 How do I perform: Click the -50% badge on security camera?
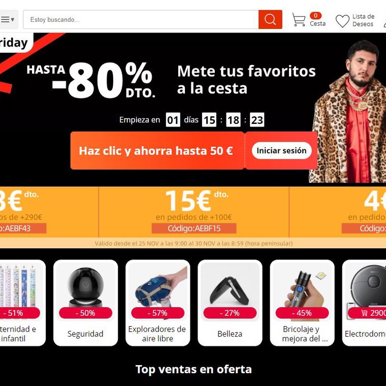coord(85,313)
